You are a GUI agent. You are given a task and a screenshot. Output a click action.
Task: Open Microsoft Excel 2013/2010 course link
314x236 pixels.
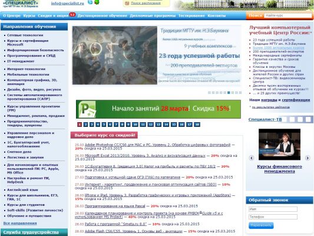coord(145,156)
